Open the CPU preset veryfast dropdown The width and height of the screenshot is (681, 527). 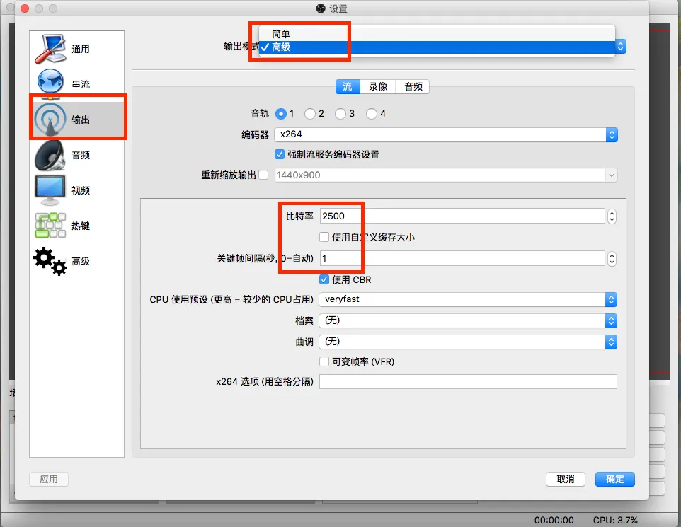coord(468,299)
